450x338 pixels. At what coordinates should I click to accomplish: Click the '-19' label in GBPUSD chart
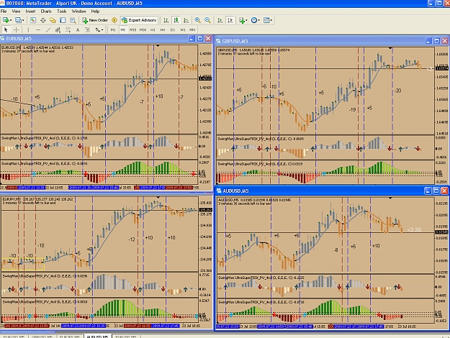352,110
